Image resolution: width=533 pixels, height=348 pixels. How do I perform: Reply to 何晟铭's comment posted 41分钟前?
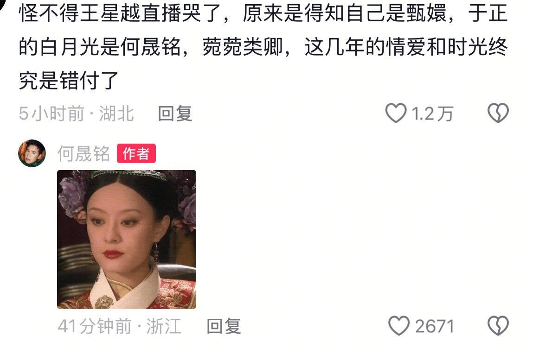click(224, 326)
